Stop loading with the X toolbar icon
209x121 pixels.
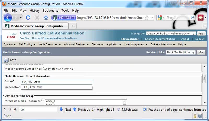37,17
